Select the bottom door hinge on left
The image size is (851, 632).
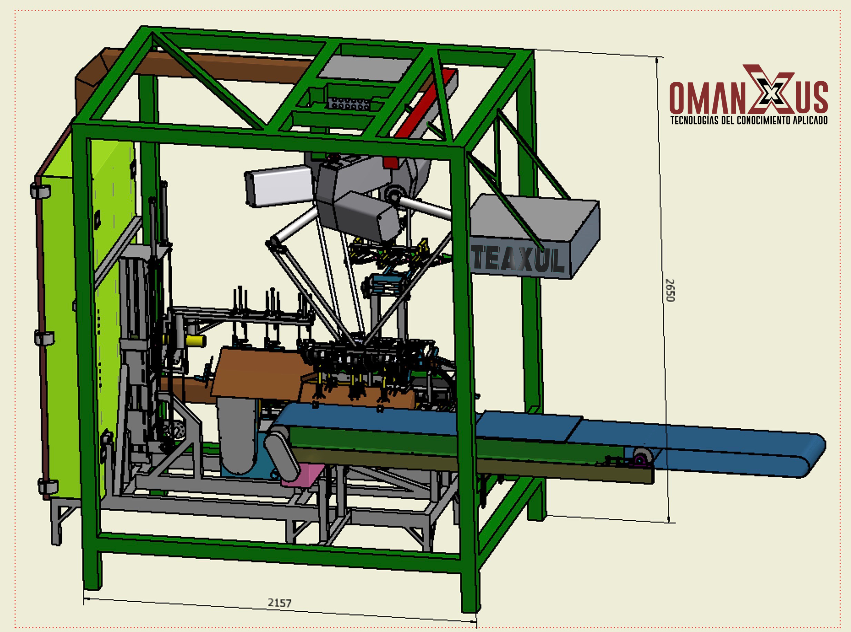[48, 486]
